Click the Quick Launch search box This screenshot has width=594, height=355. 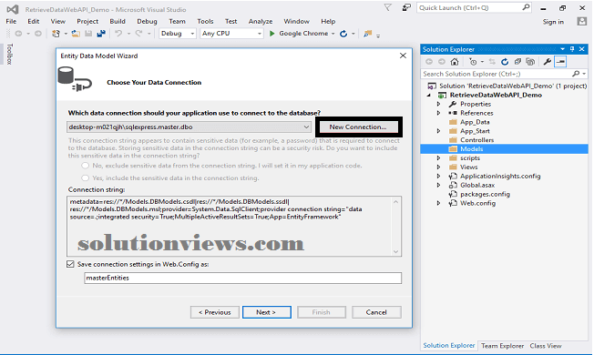point(475,8)
